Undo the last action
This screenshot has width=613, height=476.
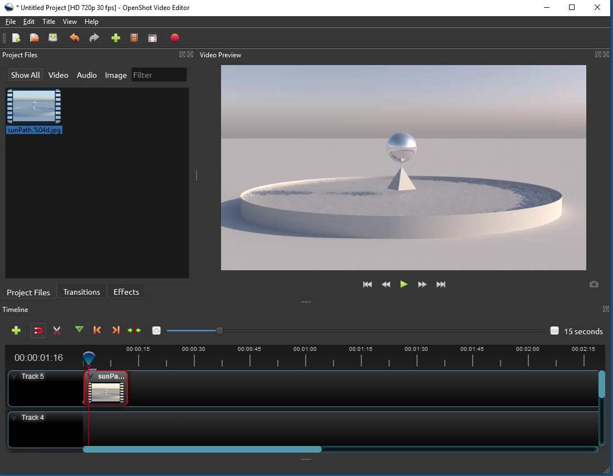pos(74,38)
